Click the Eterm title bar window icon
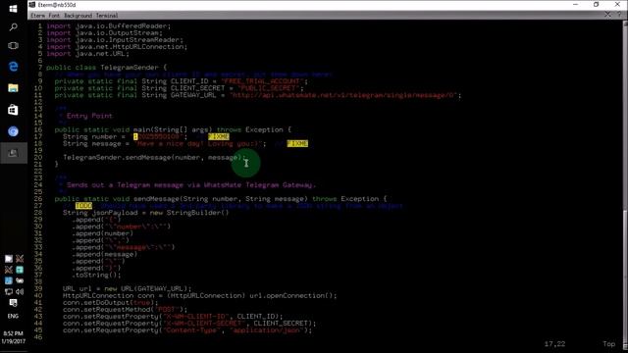This screenshot has width=628, height=353. 32,4
